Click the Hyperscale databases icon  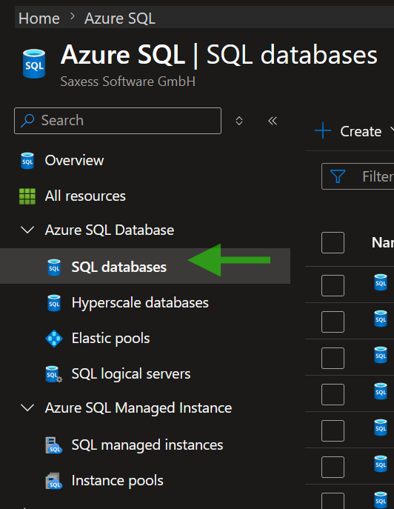coord(54,303)
